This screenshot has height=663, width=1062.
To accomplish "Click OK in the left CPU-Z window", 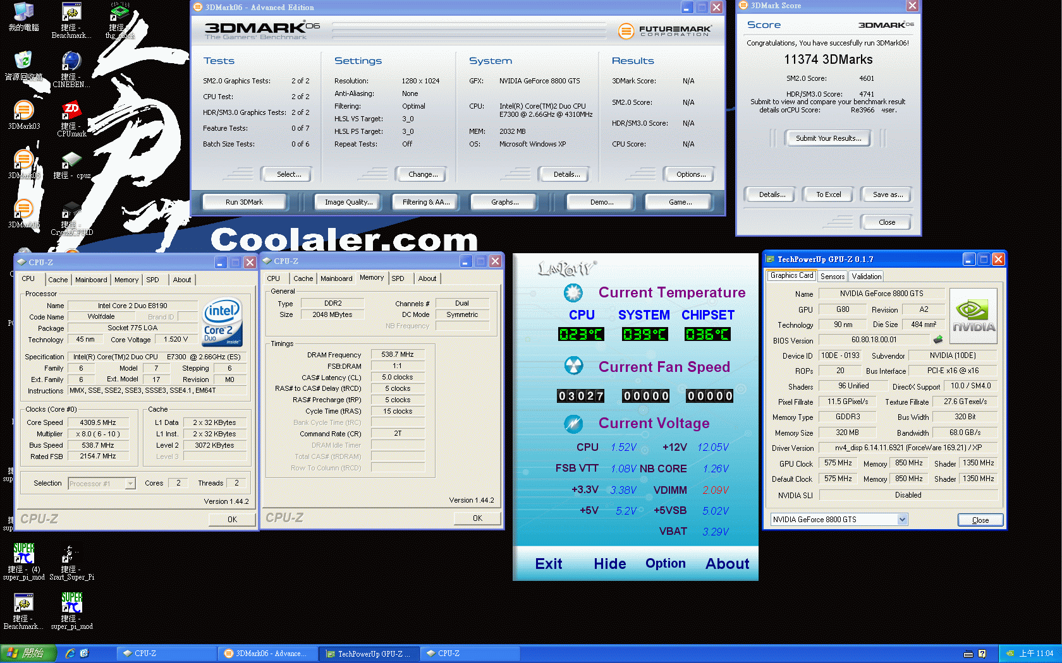I will 232,520.
